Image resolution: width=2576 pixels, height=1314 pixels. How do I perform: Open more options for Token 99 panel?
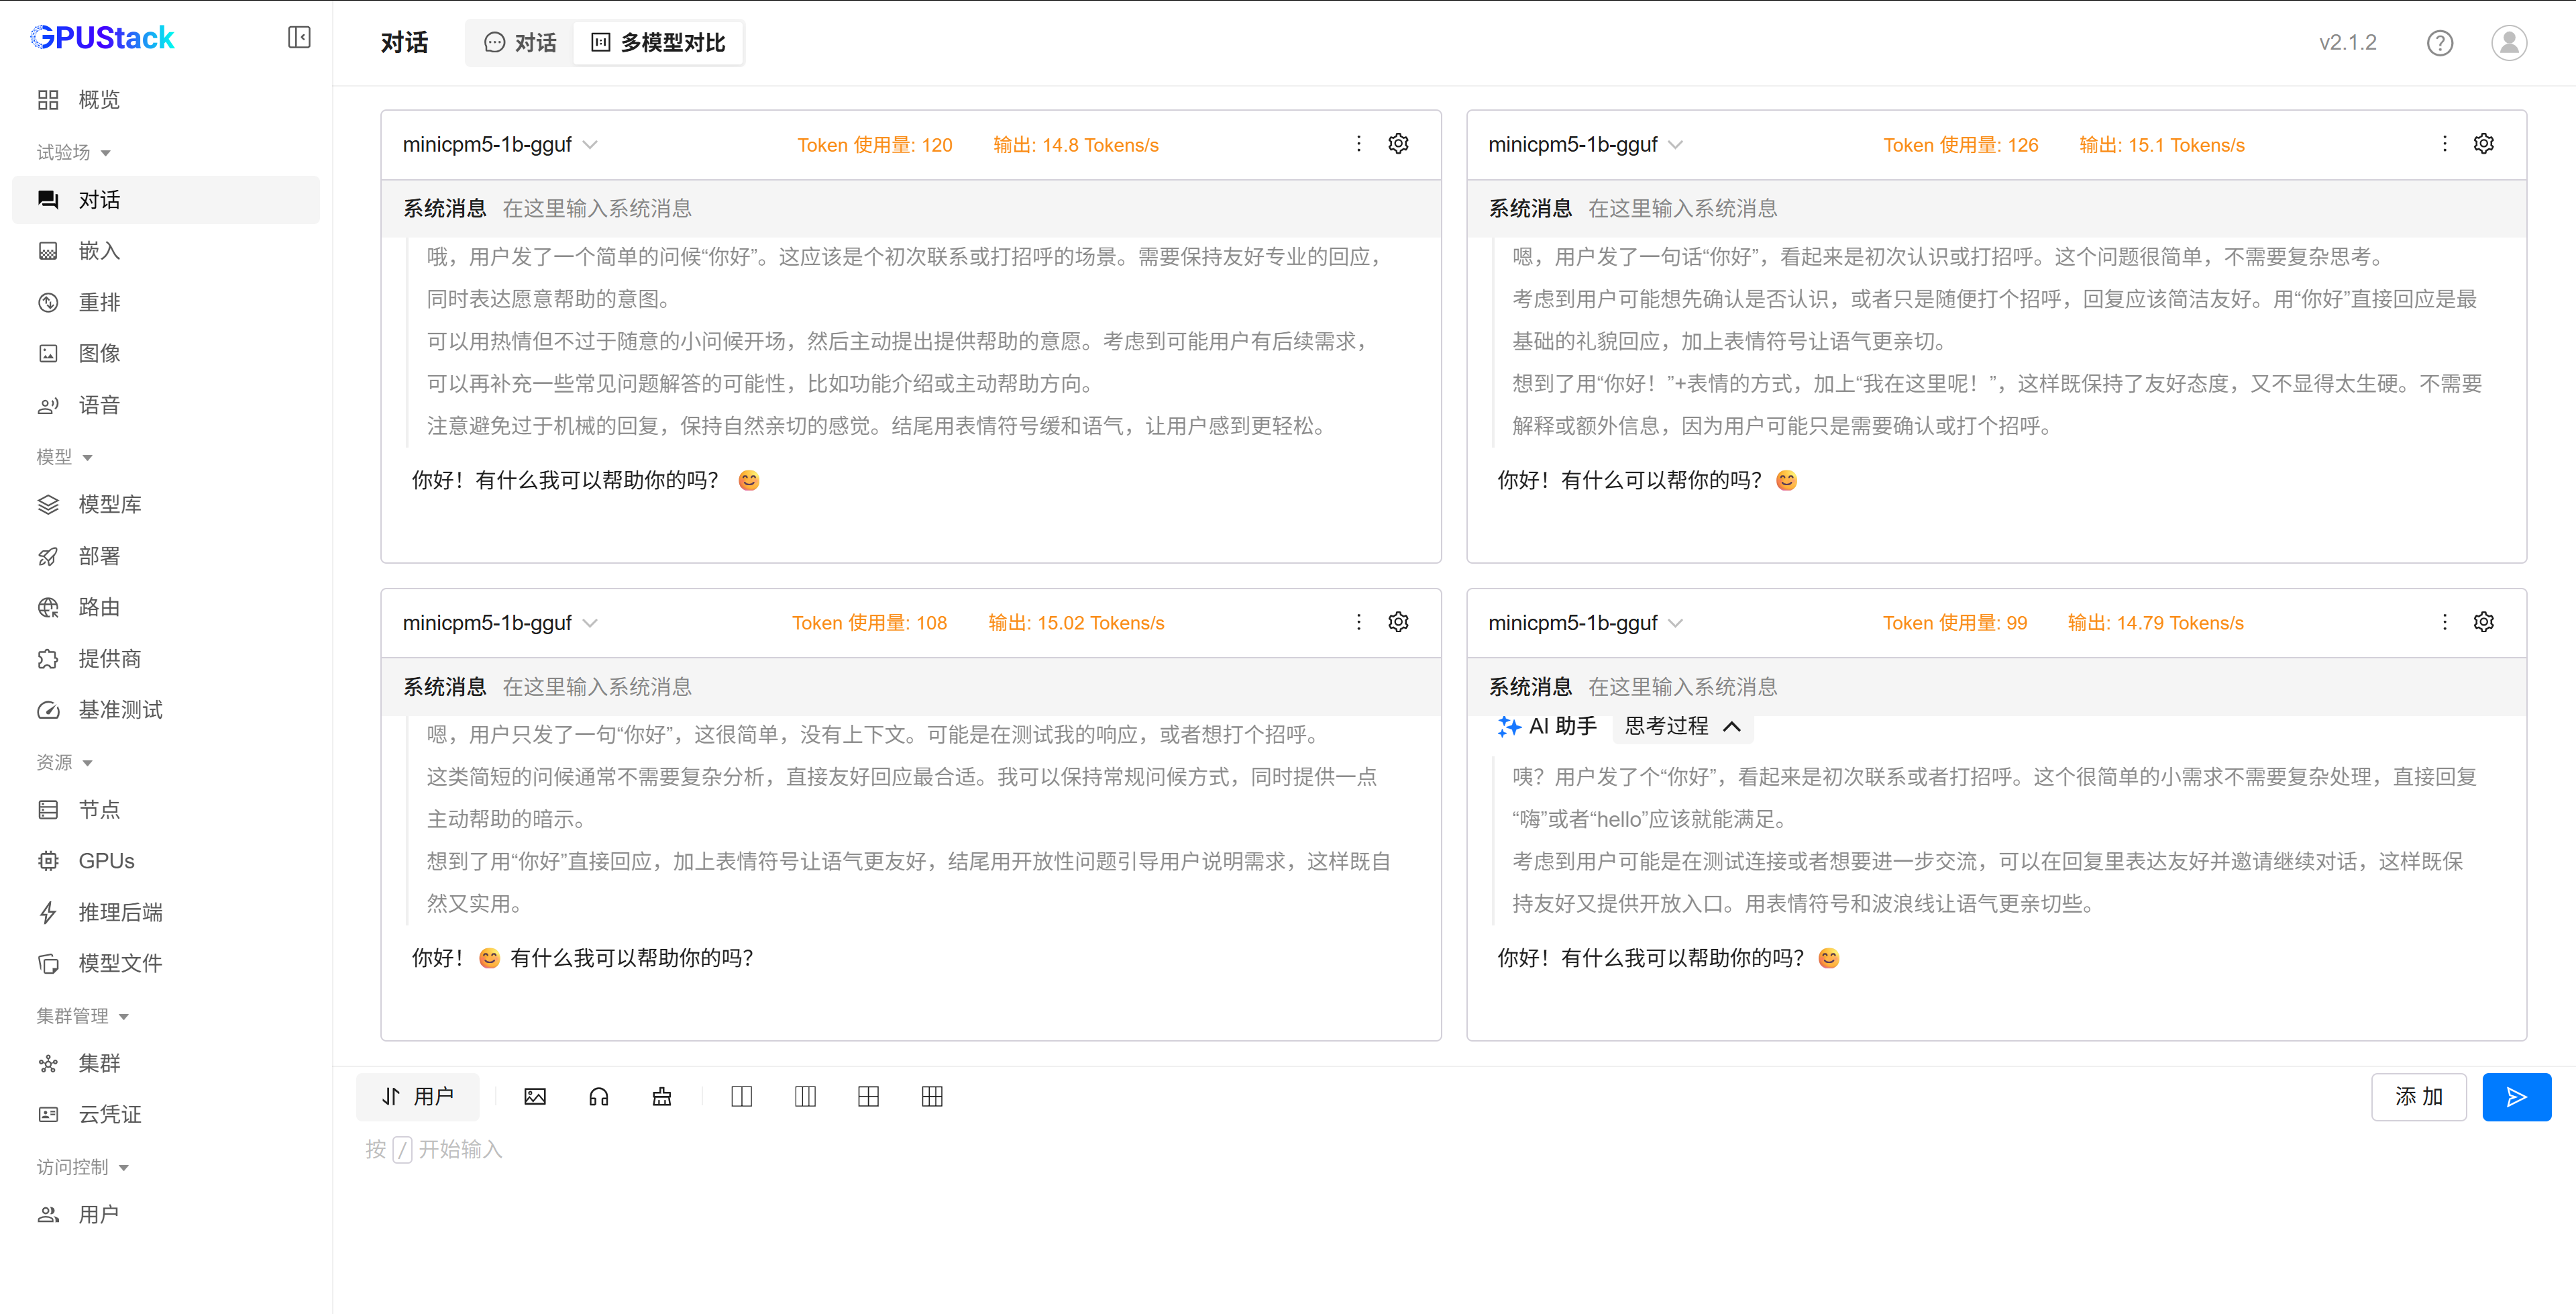pyautogui.click(x=2444, y=623)
